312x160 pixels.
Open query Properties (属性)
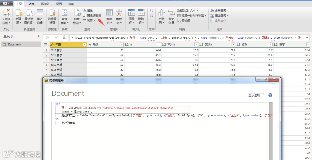(88, 10)
